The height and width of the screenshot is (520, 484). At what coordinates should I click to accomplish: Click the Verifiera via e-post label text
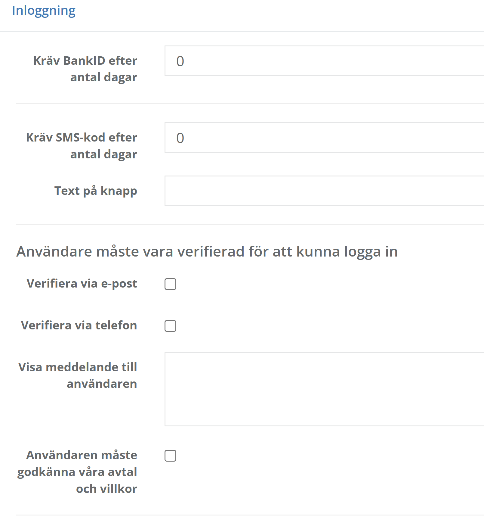click(82, 284)
